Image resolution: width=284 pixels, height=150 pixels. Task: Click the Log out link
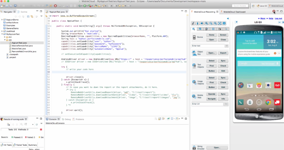[278, 19]
